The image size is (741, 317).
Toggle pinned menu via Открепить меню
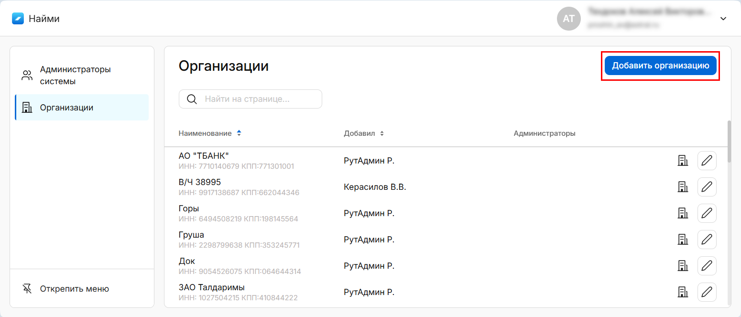point(74,289)
